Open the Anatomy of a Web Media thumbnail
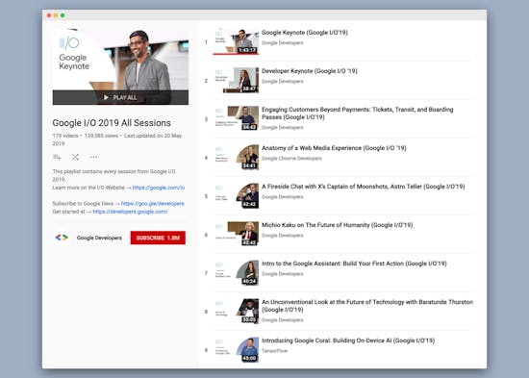The image size is (529, 378). point(236,158)
